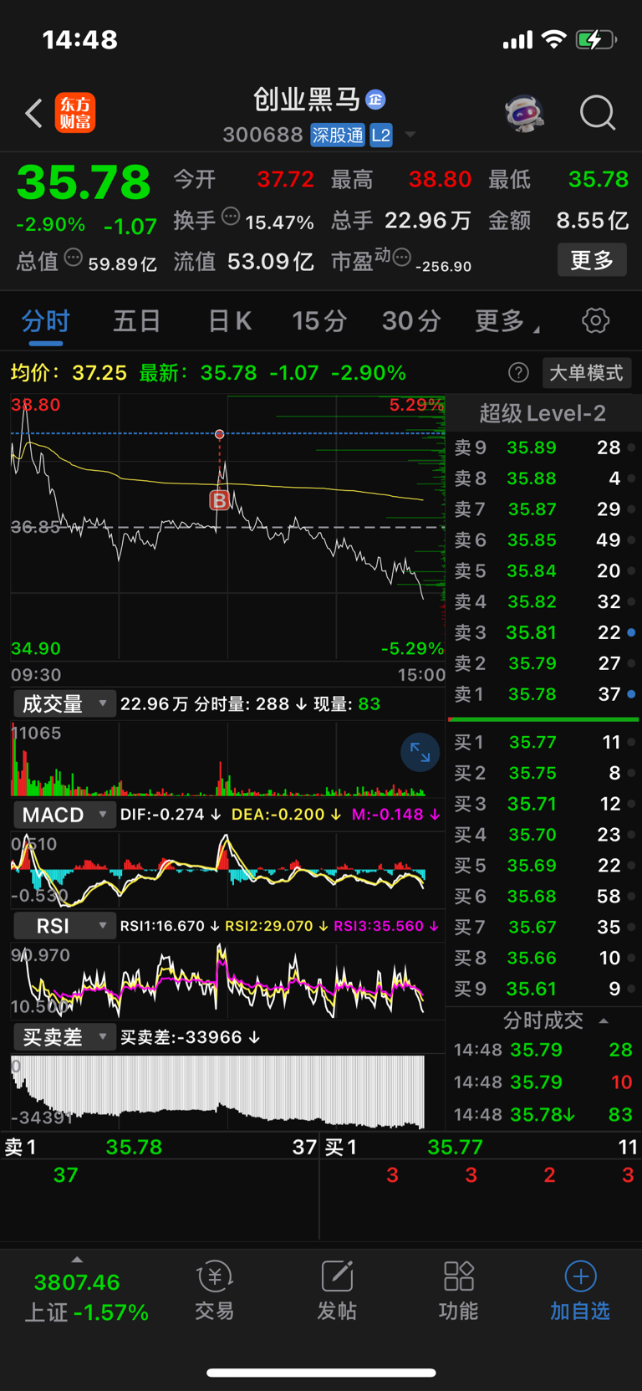The width and height of the screenshot is (642, 1391).
Task: Tap the 均价: 37.25 label
Action: coord(69,373)
